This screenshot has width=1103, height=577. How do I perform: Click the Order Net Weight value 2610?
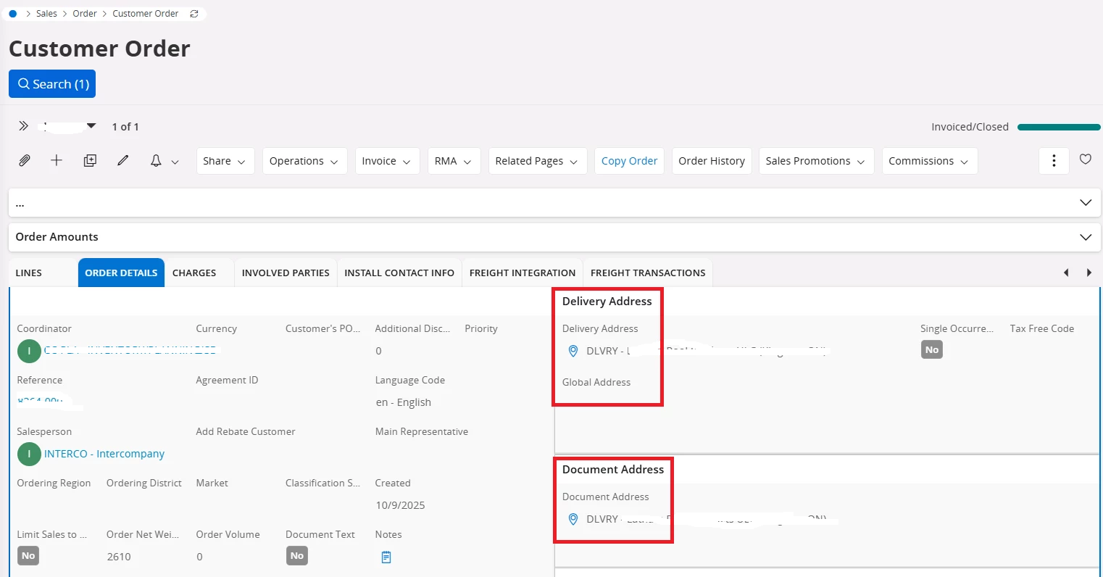point(119,557)
